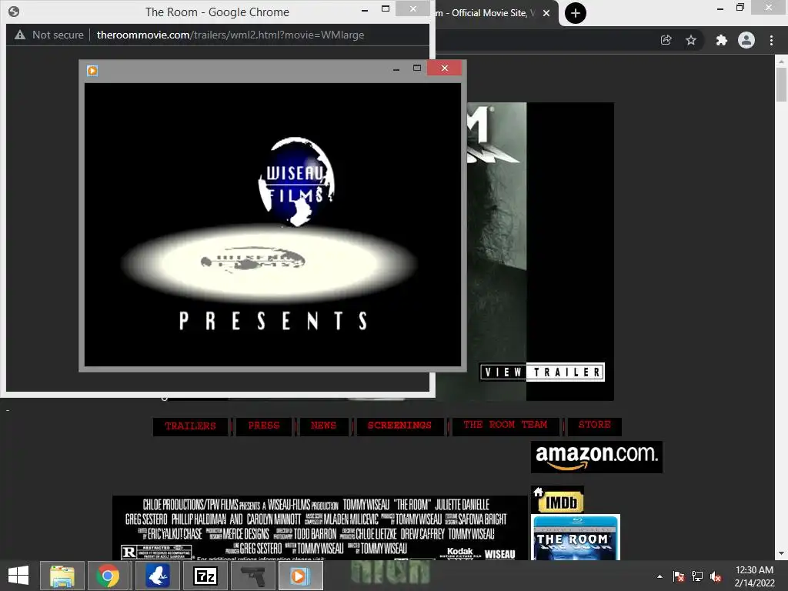This screenshot has width=788, height=591.
Task: Click The Room Blu-ray cover thumbnail
Action: 576,537
